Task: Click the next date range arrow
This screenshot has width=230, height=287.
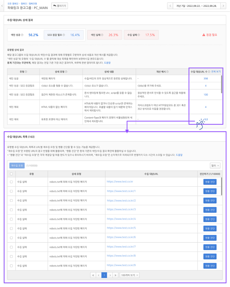Action: (x=223, y=6)
